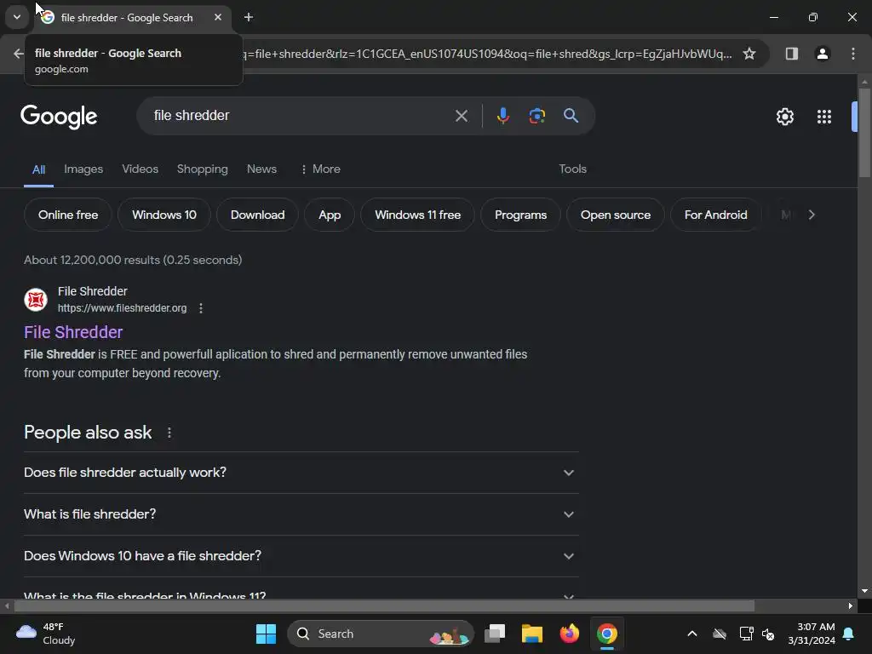Close the file shredder tab
Viewport: 872px width, 654px height.
tap(218, 17)
